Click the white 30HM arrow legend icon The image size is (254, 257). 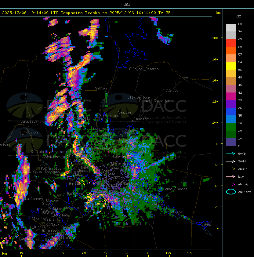(x=231, y=161)
